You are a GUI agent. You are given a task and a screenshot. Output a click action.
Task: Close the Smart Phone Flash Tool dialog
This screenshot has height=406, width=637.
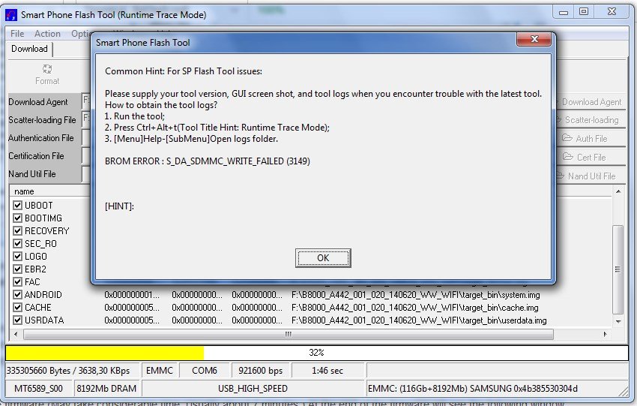534,39
